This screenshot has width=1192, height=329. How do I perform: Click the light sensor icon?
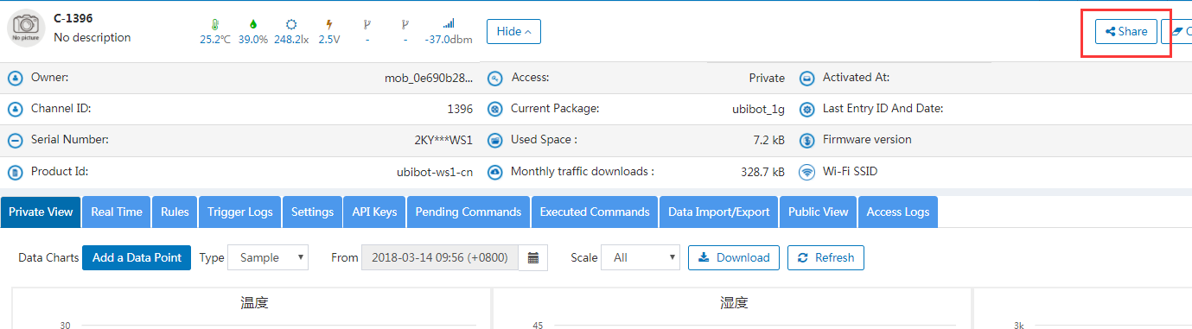coord(291,24)
